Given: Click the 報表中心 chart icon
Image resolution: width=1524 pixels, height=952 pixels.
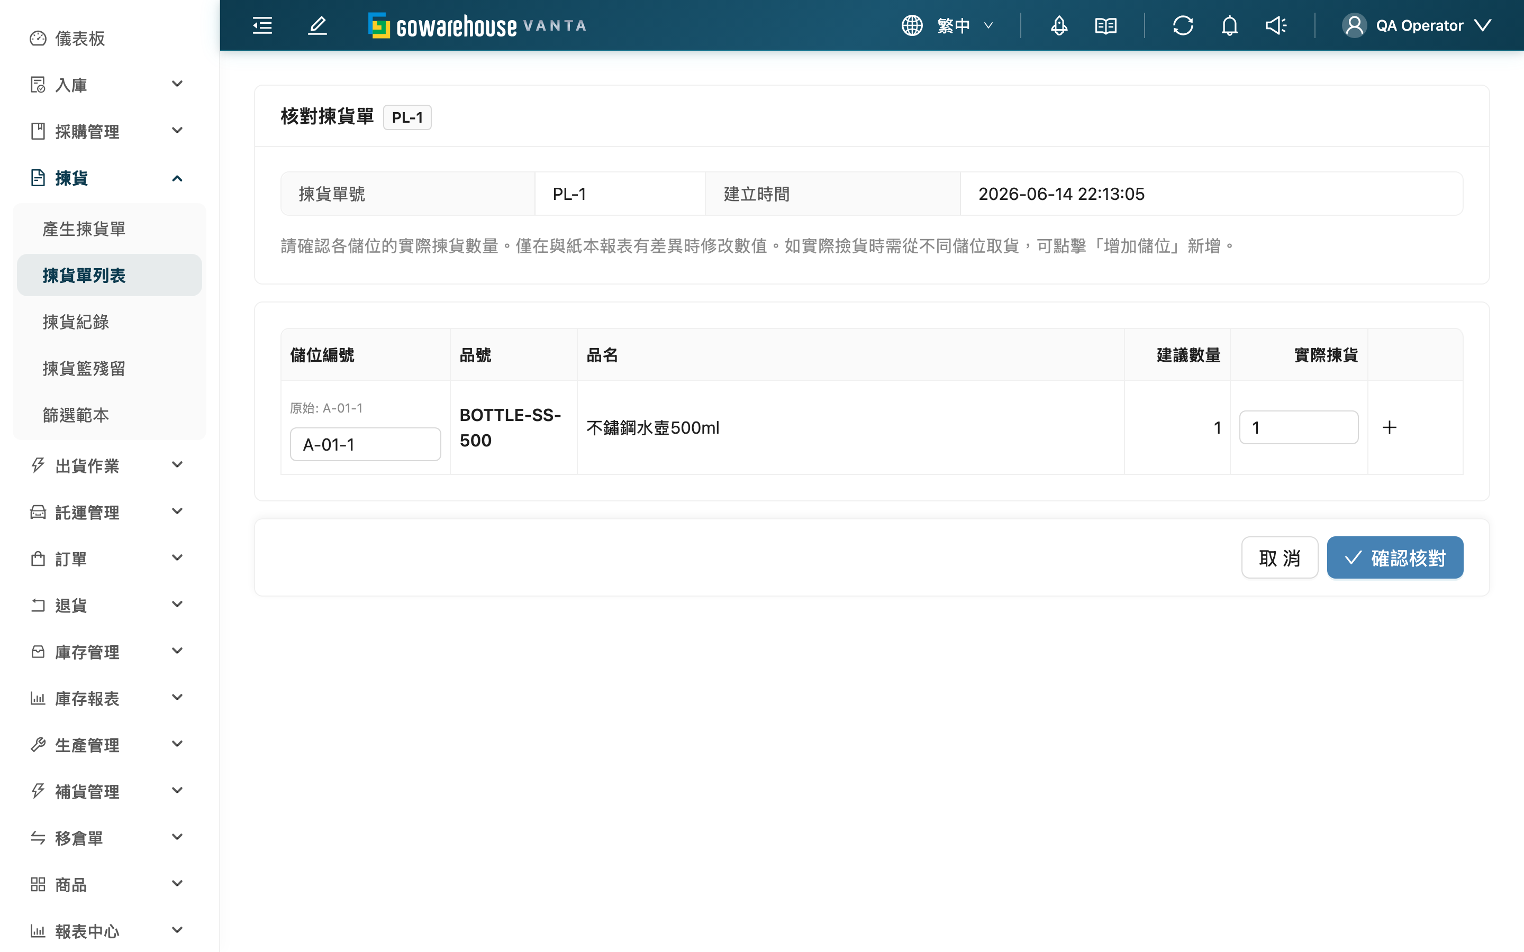Looking at the screenshot, I should pos(38,931).
